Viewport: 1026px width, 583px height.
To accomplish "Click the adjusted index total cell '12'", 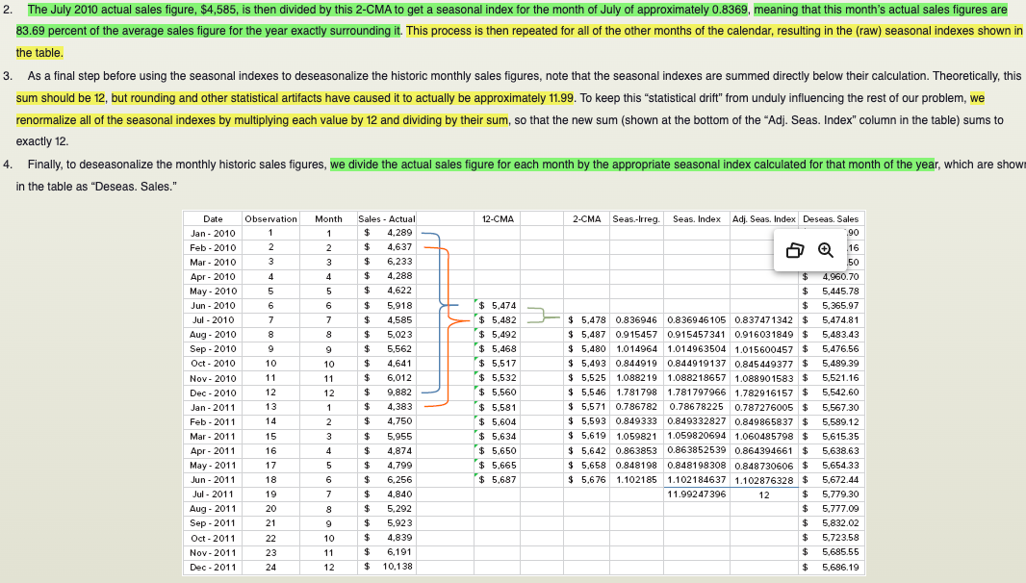I will coord(764,495).
